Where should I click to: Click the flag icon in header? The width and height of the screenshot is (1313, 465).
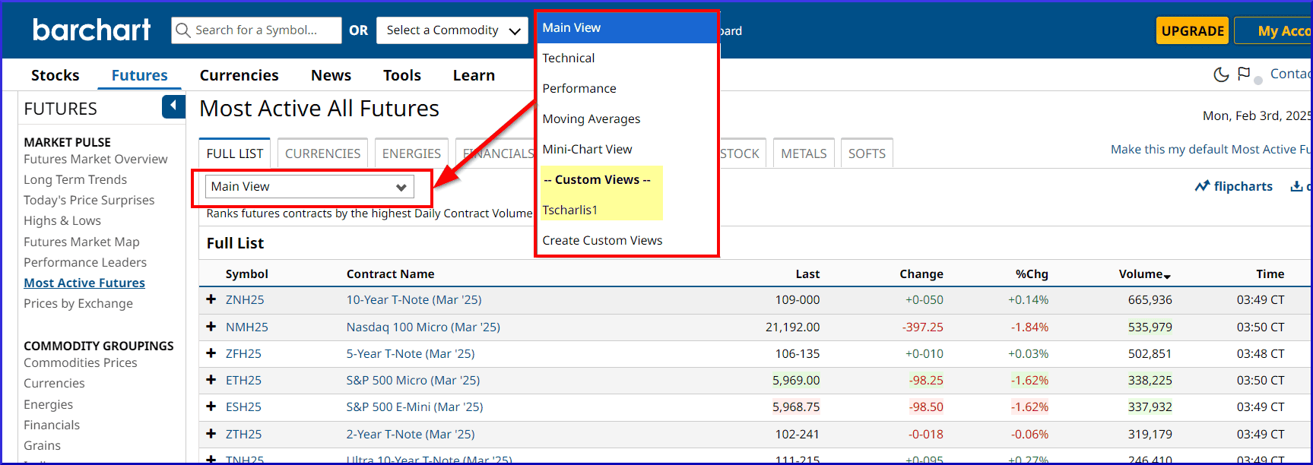click(x=1244, y=74)
